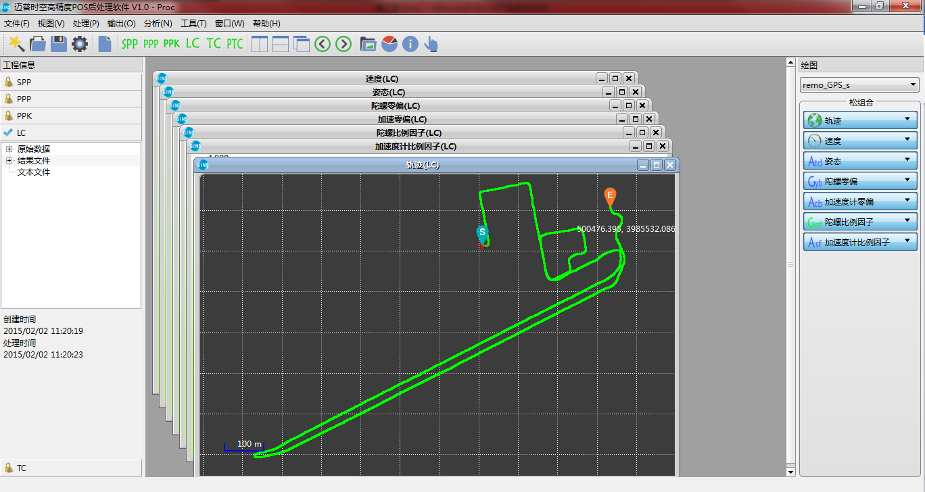Run PPK processing from the toolbar
Screen dimensions: 925x492
click(x=172, y=44)
